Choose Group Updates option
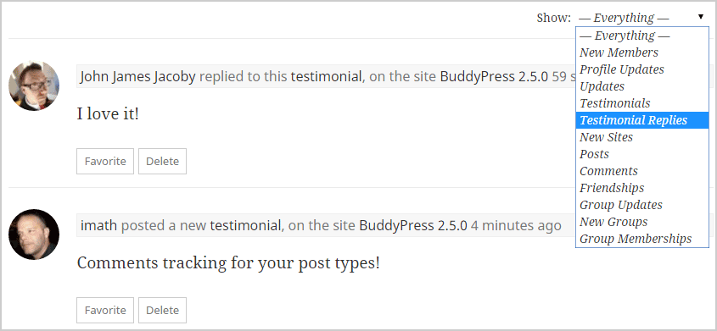Image resolution: width=717 pixels, height=331 pixels. tap(642, 205)
